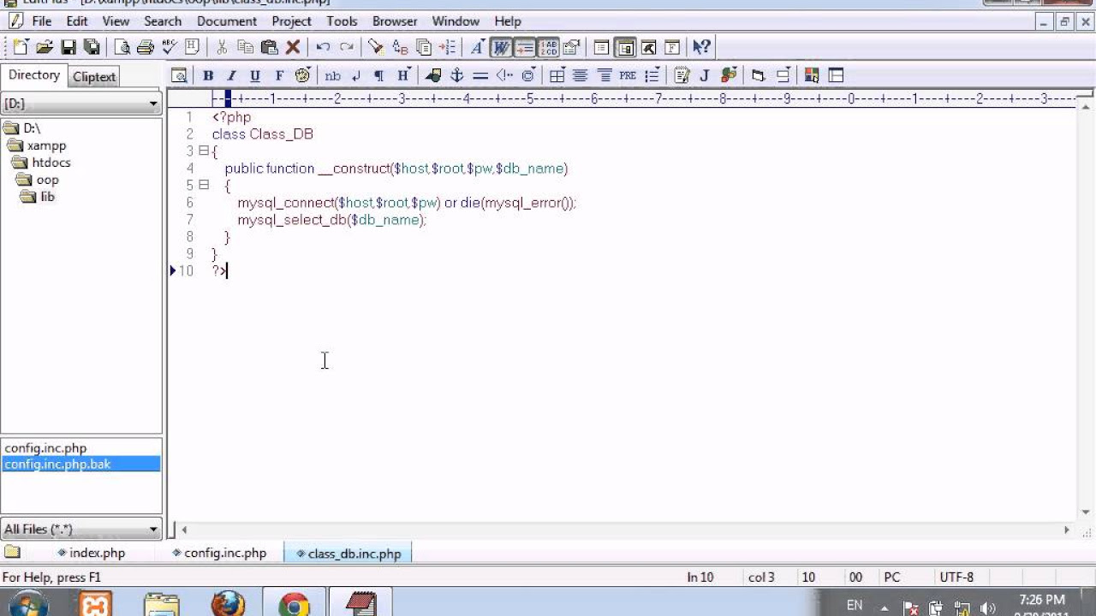
Task: Open Find using the flashlight icon
Action: (375, 47)
